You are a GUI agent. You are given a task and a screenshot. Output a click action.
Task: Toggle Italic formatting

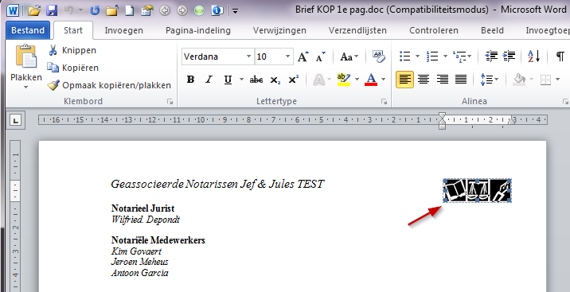(x=209, y=80)
